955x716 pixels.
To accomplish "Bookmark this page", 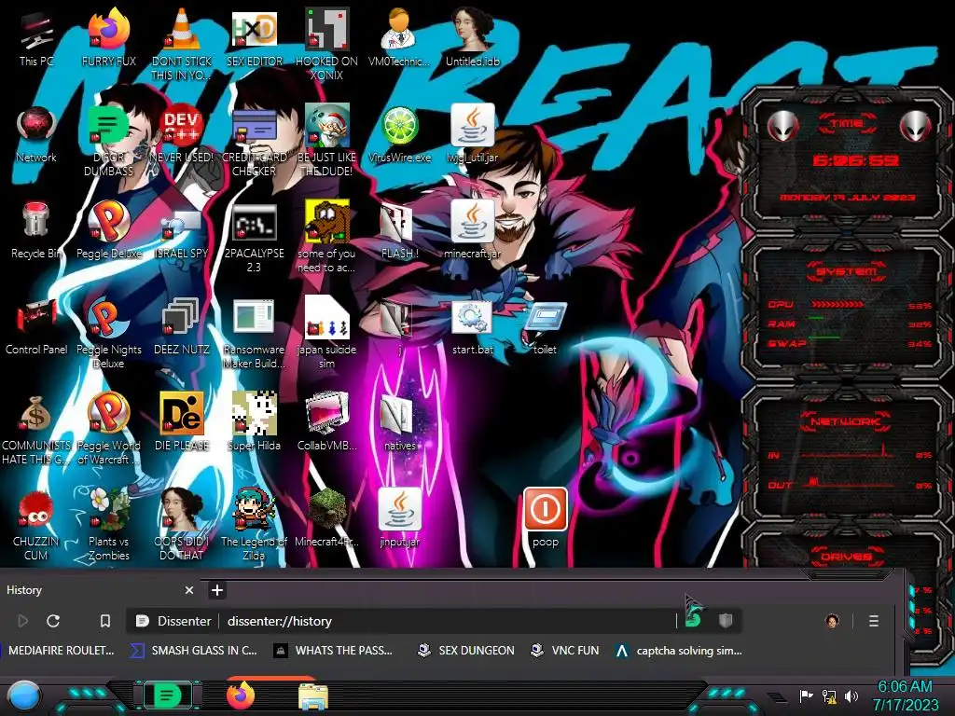I will pos(104,621).
